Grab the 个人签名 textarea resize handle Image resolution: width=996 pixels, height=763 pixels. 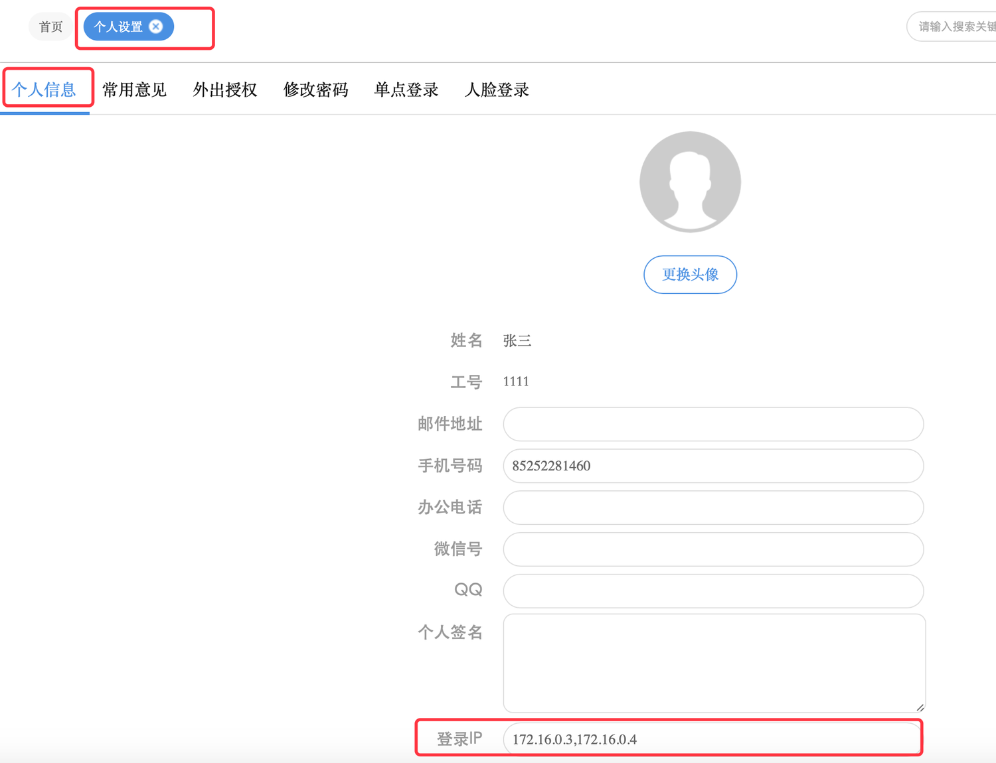[x=920, y=707]
